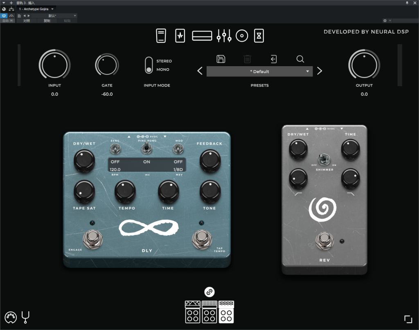Select the second amp/cab icon
The image size is (419, 330).
209,312
